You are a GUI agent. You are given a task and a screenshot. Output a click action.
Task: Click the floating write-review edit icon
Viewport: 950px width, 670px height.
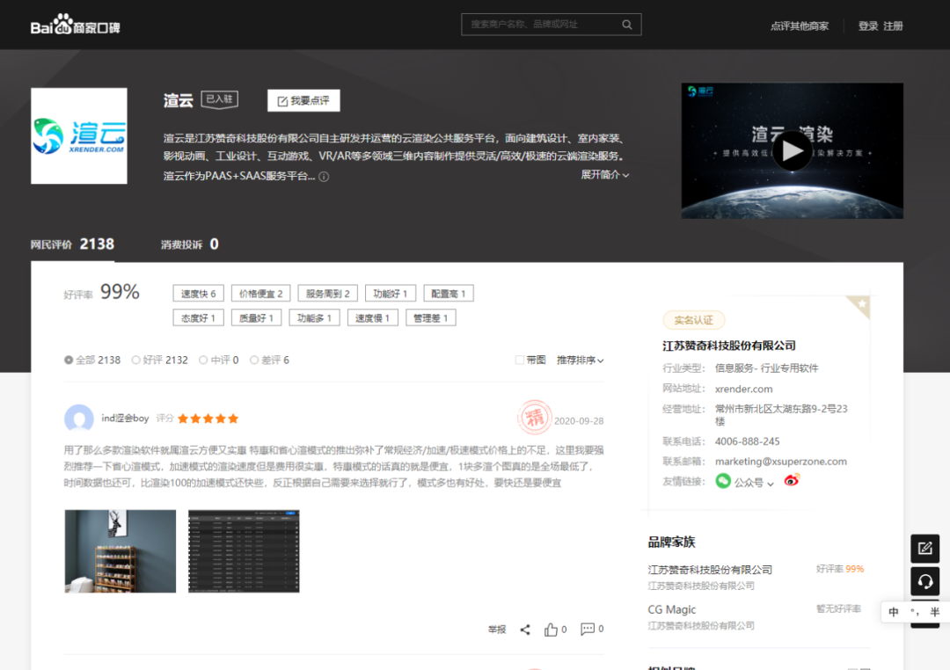click(x=924, y=548)
